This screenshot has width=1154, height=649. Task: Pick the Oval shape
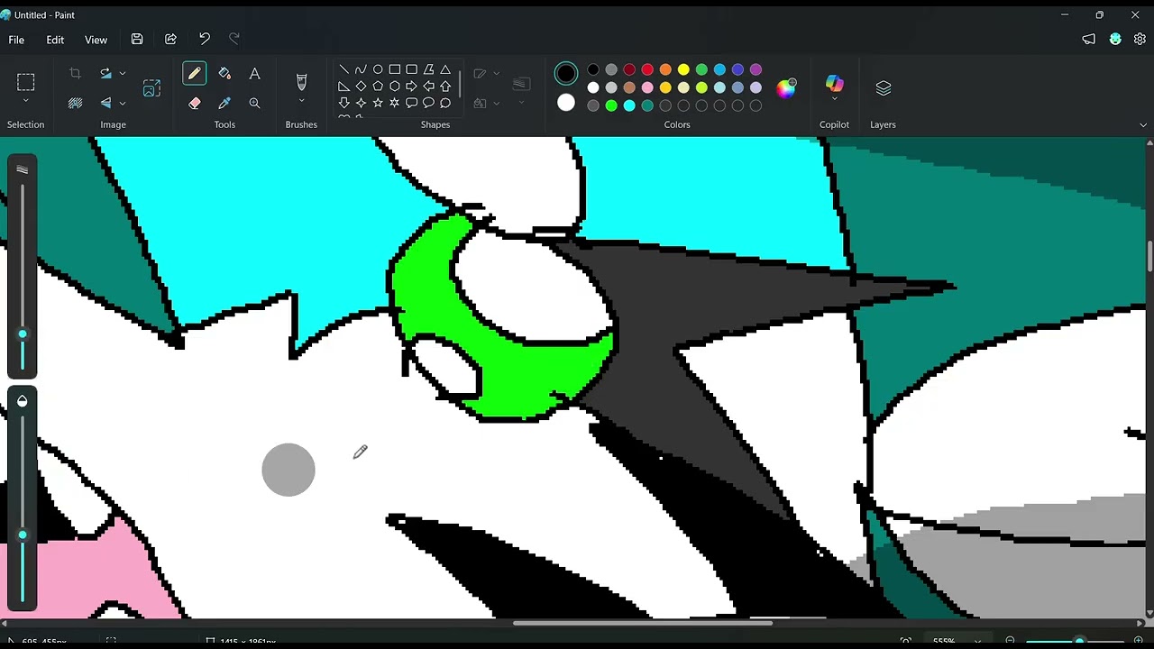[378, 69]
